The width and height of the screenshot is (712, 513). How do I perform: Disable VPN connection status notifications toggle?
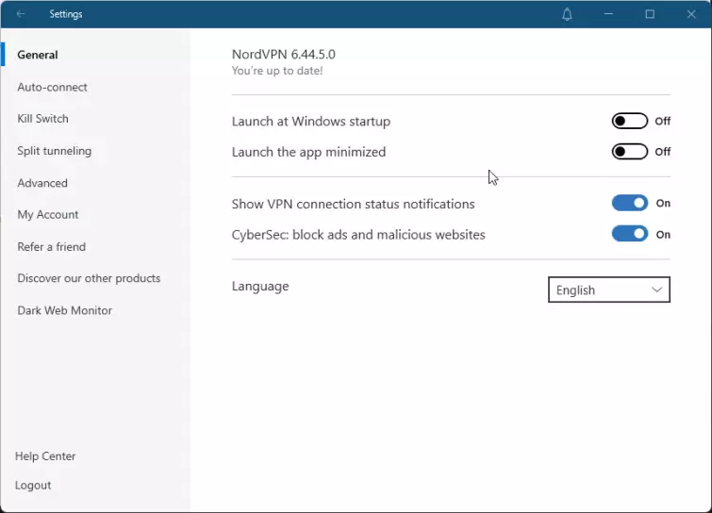pyautogui.click(x=629, y=203)
